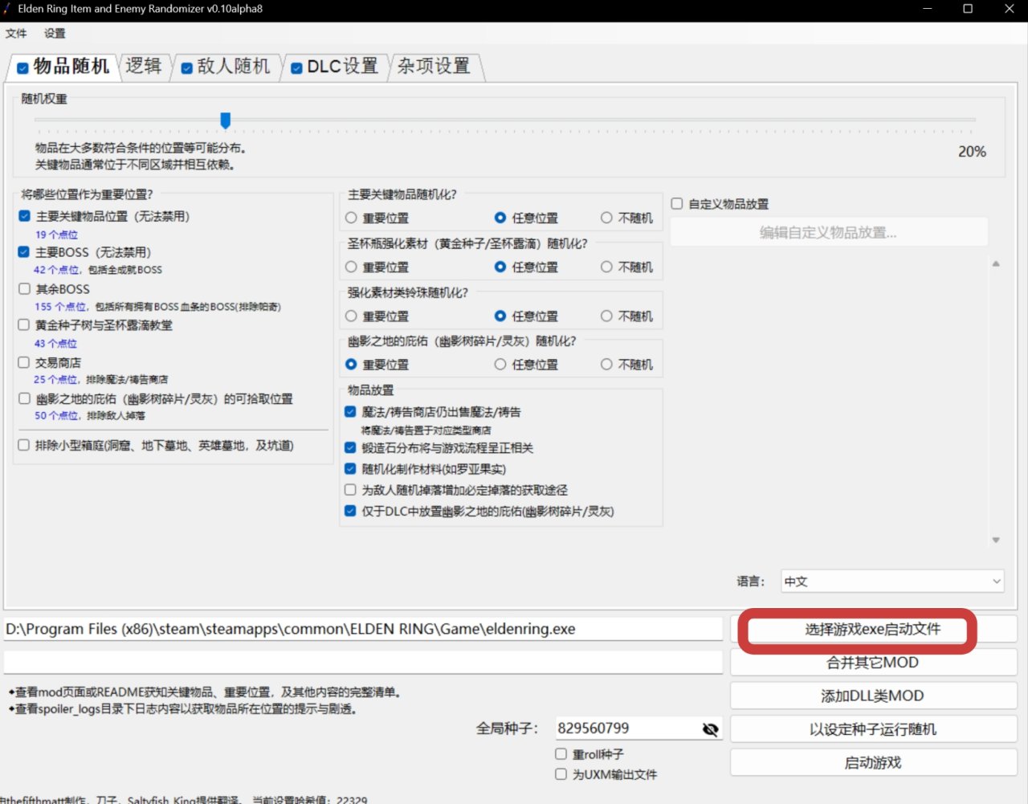Click the custom placement scroll down arrow
Screen dimensions: 1028x804
coord(996,540)
